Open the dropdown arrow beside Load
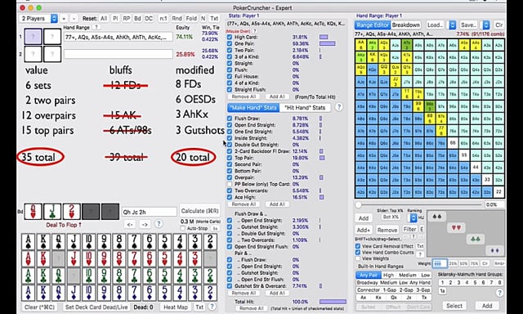 pyautogui.click(x=452, y=25)
